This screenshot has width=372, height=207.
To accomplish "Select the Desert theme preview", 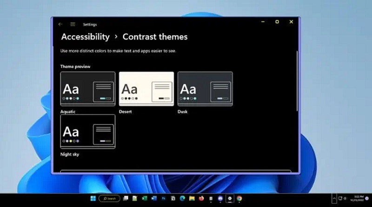I will tap(146, 89).
